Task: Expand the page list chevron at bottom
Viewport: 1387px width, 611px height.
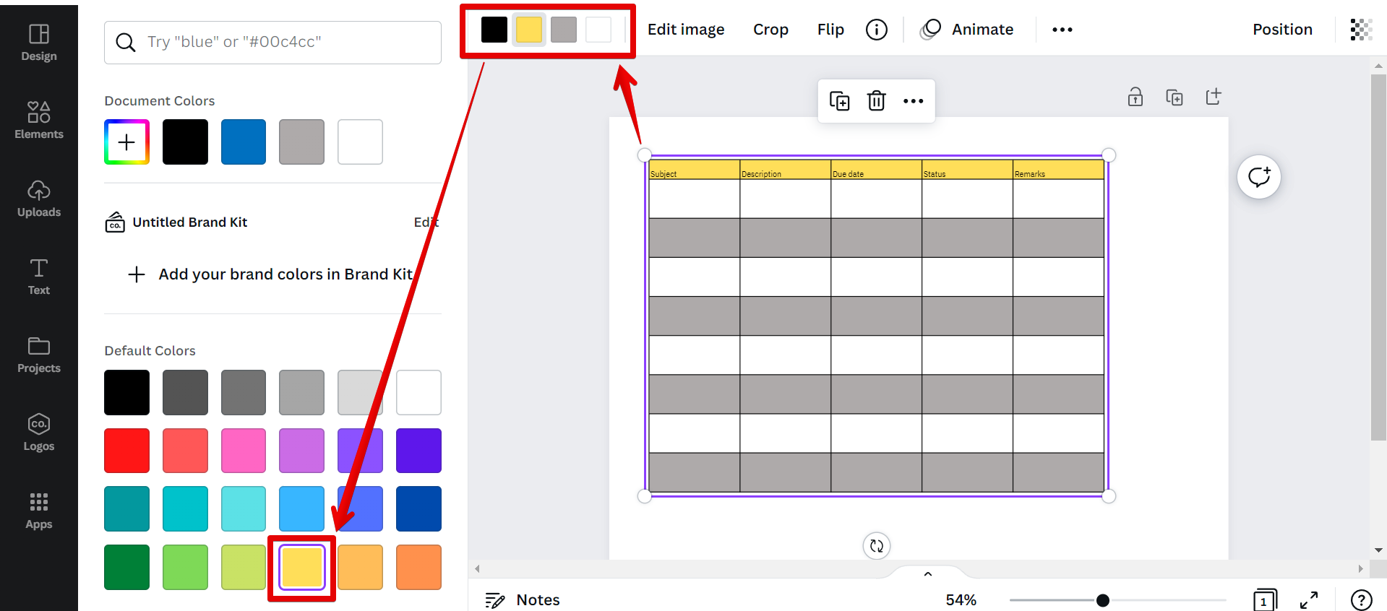Action: tap(928, 574)
